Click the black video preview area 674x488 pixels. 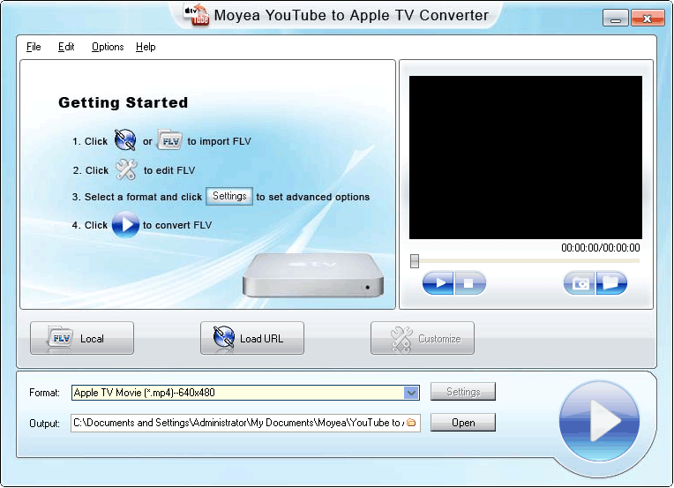pyautogui.click(x=525, y=157)
